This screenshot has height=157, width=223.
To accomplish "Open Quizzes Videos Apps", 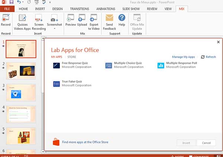I will pyautogui.click(x=22, y=22).
